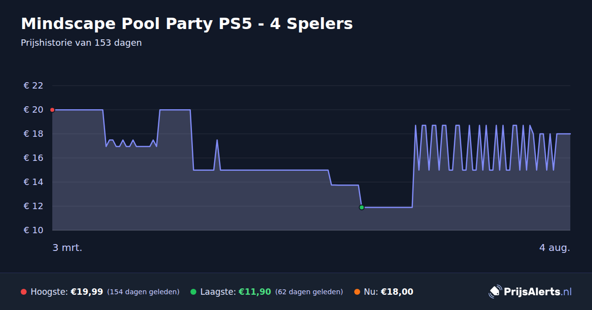Image resolution: width=592 pixels, height=310 pixels.
Task: Click the red Hoogste legend dot
Action: [x=24, y=292]
